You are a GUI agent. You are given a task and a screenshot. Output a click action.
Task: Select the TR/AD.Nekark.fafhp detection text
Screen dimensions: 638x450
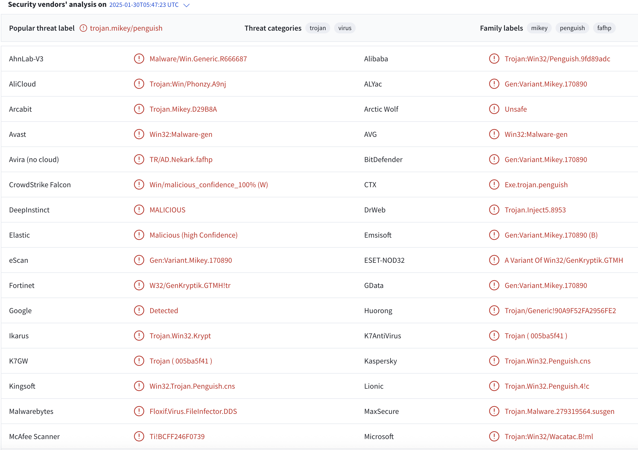tap(181, 160)
